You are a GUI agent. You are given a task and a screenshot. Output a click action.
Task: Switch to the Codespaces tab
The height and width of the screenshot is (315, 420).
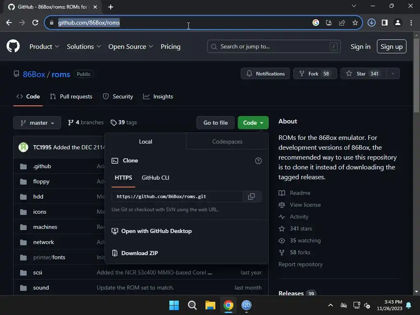pyautogui.click(x=227, y=142)
